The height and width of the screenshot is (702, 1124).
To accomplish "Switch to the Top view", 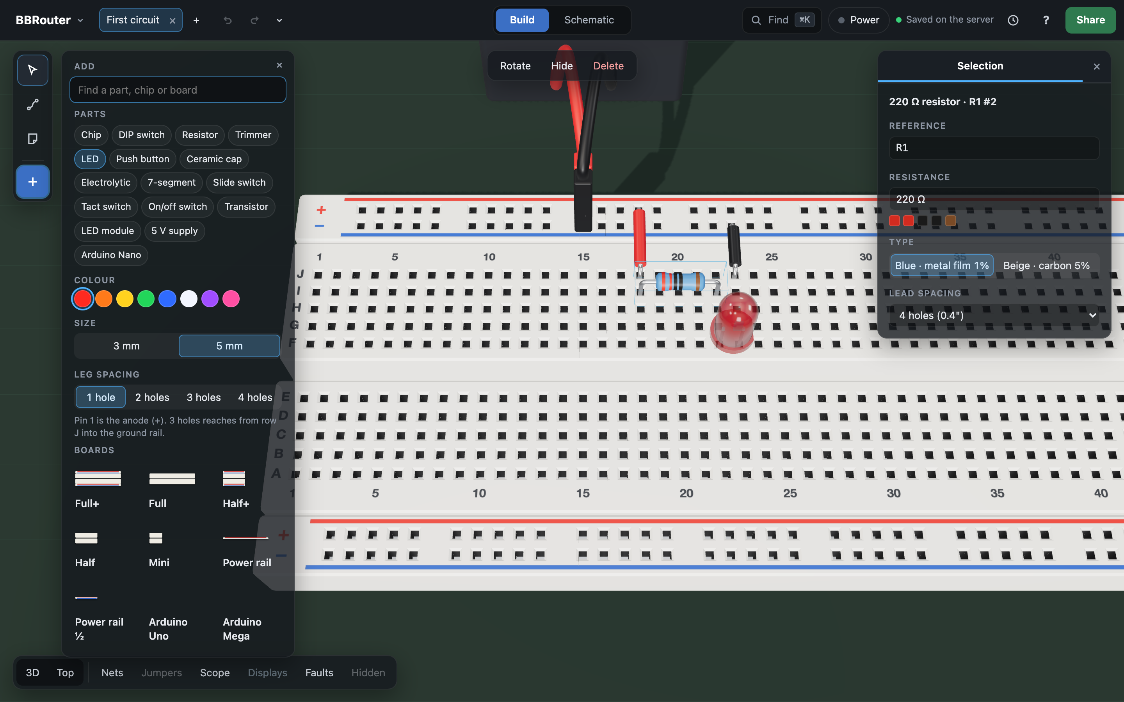I will point(65,673).
